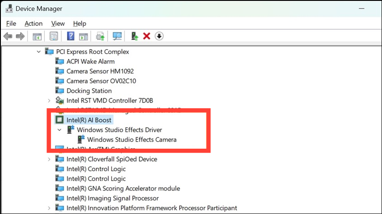Select Windows Studio Effects Driver text
The height and width of the screenshot is (214, 382).
119,130
